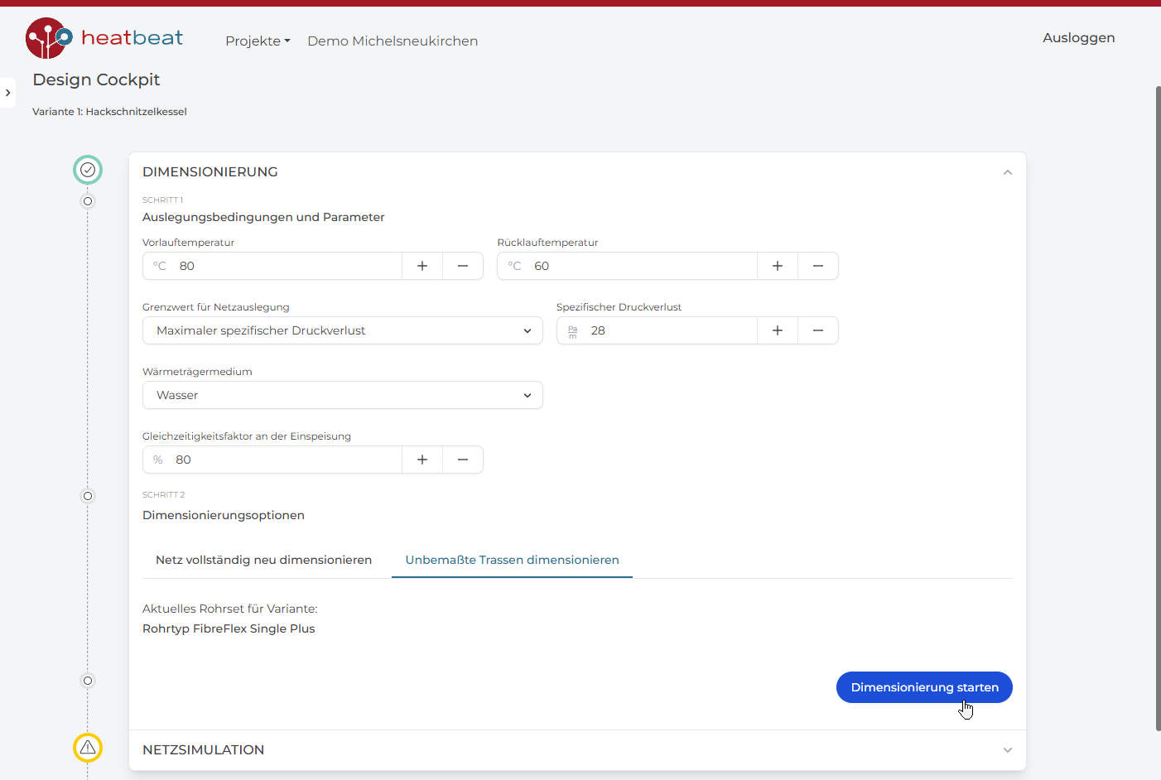Open the Projekte dropdown menu

[258, 41]
